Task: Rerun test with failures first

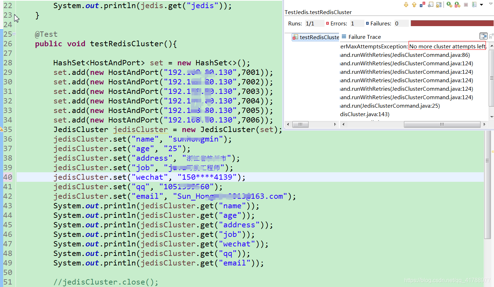Action: pyautogui.click(x=457, y=5)
